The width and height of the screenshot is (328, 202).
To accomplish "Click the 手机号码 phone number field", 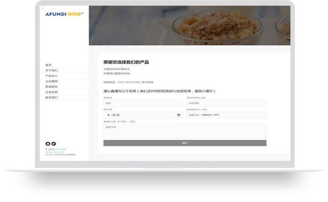I will click(226, 103).
